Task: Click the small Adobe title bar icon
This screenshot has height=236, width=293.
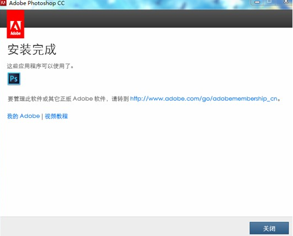Action: click(x=3, y=3)
